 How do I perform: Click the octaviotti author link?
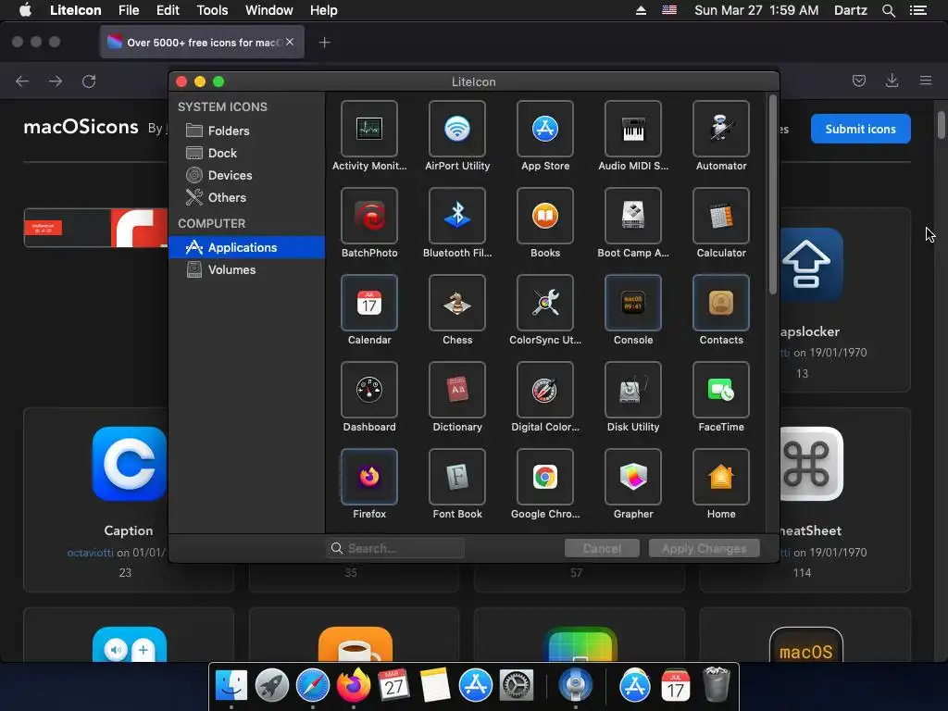pos(90,553)
